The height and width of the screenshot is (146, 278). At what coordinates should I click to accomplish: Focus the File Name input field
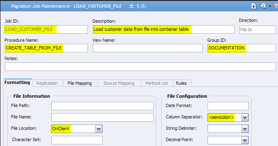coord(103,117)
